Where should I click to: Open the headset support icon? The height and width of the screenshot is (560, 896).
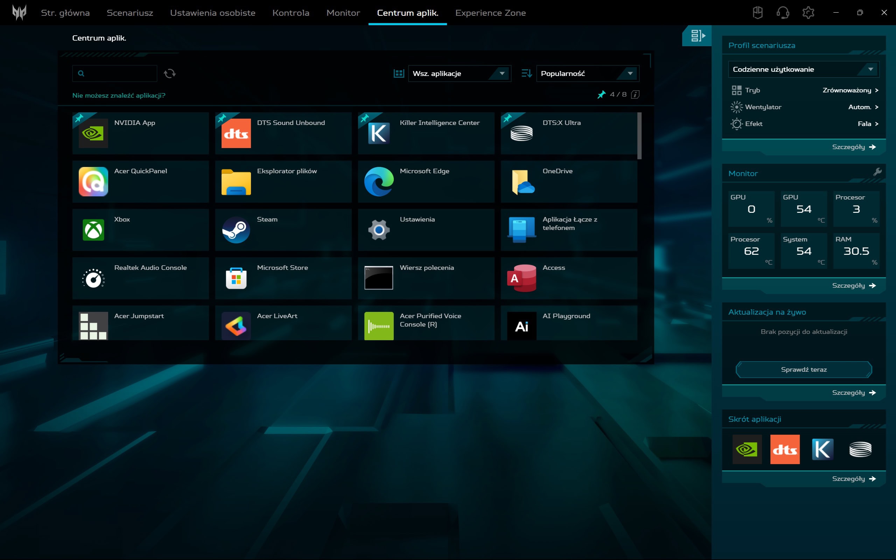tap(782, 13)
